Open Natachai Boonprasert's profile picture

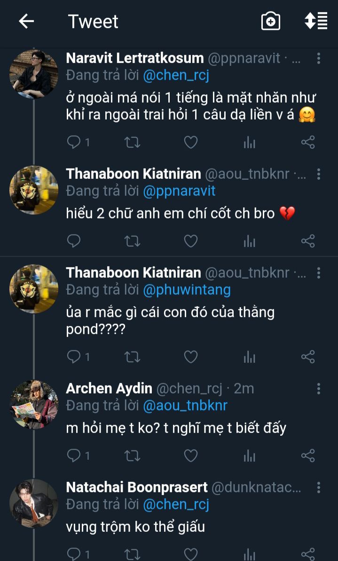click(34, 503)
